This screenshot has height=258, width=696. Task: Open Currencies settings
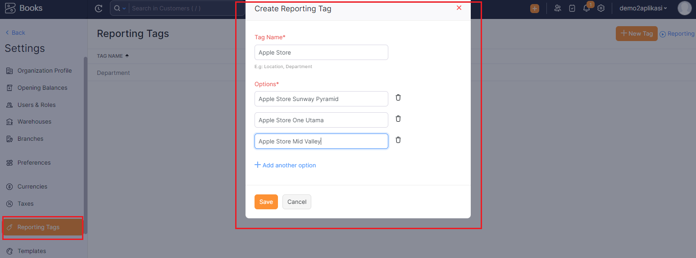point(32,186)
